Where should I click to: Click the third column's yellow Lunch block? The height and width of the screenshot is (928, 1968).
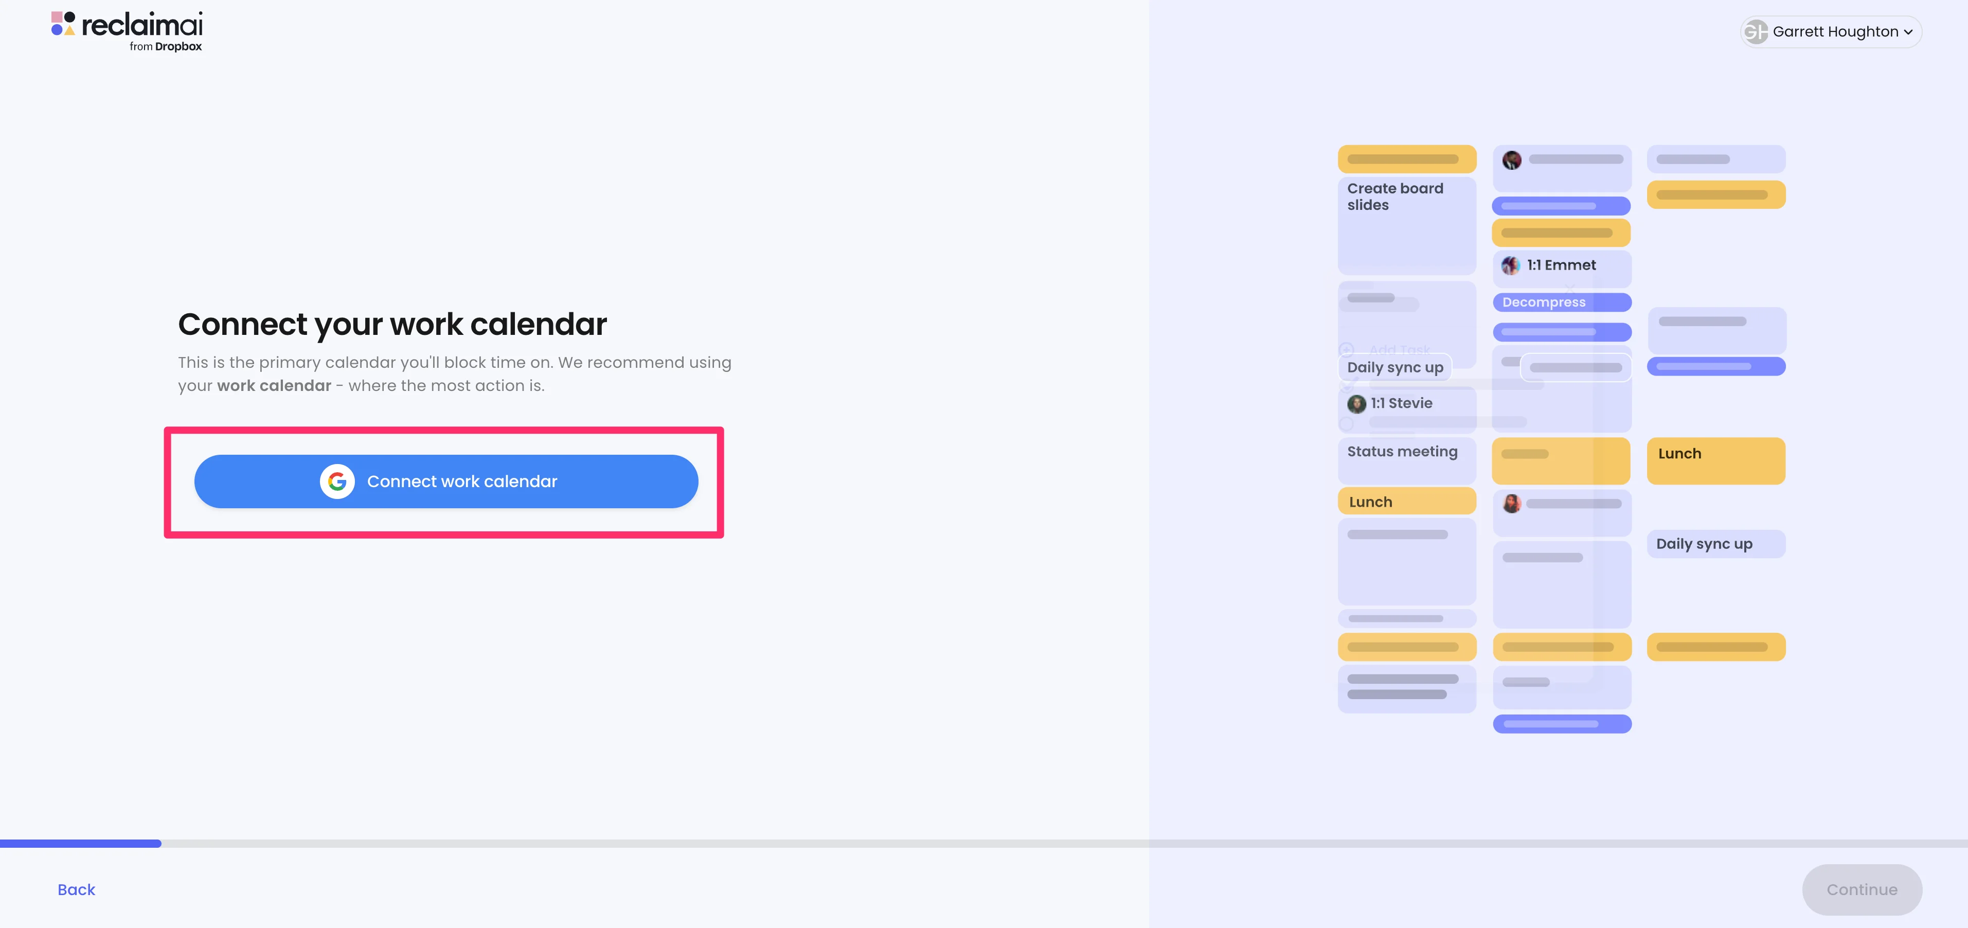coord(1715,460)
